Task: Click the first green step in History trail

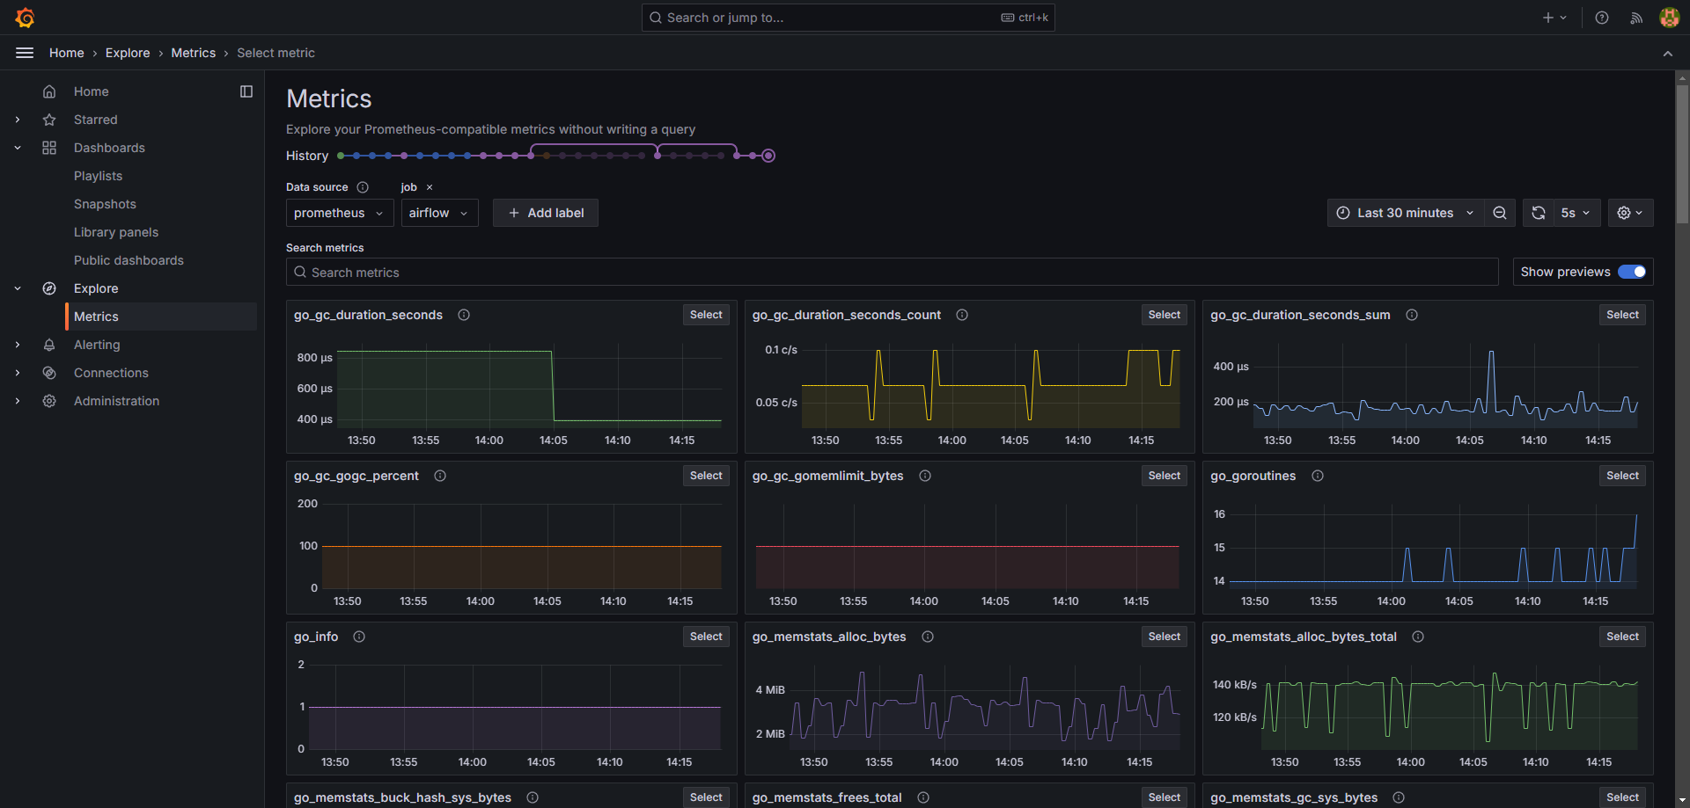Action: click(341, 156)
